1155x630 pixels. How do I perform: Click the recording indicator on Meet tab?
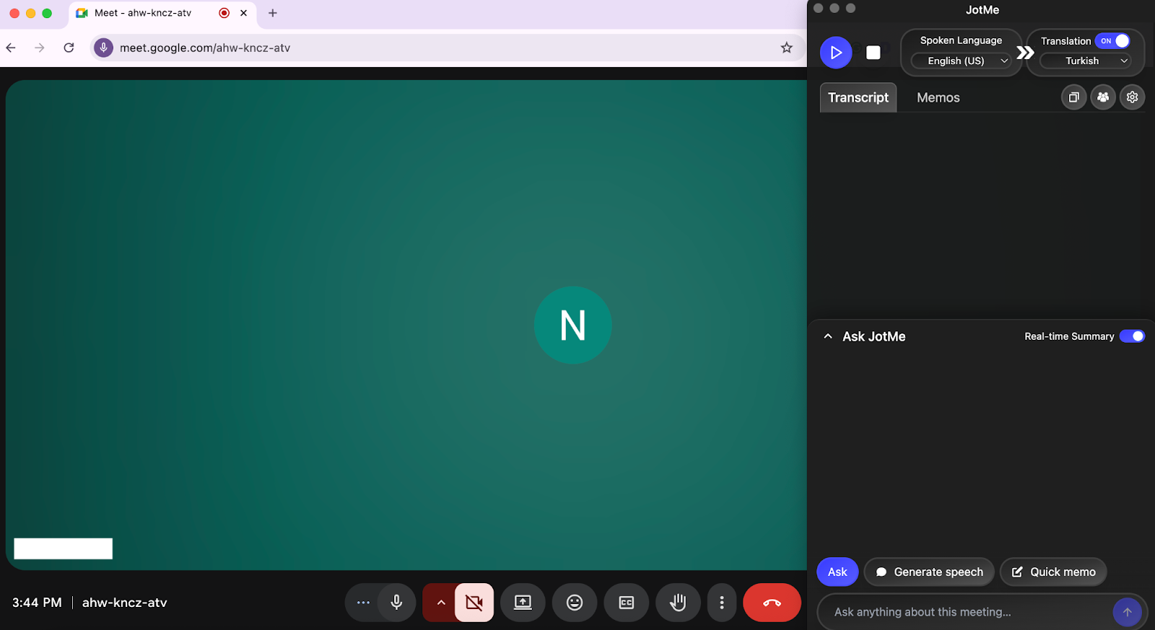click(x=225, y=13)
